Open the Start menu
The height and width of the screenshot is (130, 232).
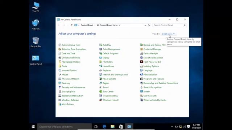pyautogui.click(x=33, y=127)
